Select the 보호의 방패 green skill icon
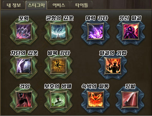The height and width of the screenshot is (116, 152). click(x=59, y=100)
